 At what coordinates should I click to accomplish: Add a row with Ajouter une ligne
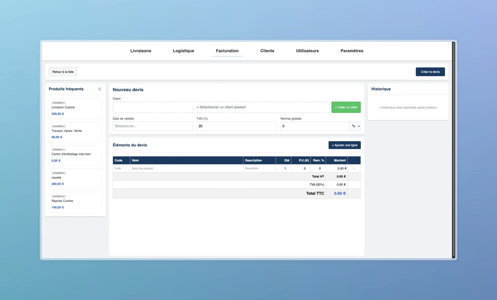click(x=344, y=145)
